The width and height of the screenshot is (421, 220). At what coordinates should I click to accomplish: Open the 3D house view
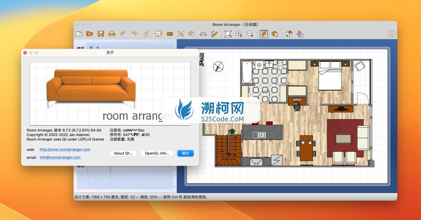[289, 34]
